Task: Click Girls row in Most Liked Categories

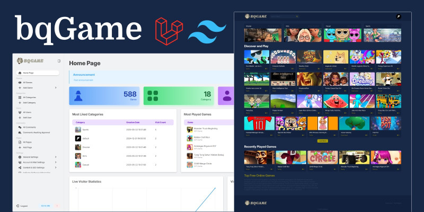Action: [x=123, y=156]
